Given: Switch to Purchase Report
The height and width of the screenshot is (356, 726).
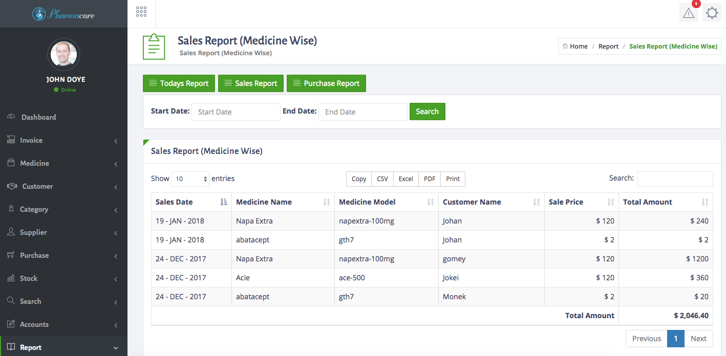Looking at the screenshot, I should tap(326, 83).
